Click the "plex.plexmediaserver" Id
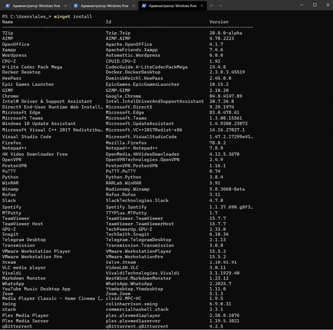333x330 pixels. coord(133,321)
